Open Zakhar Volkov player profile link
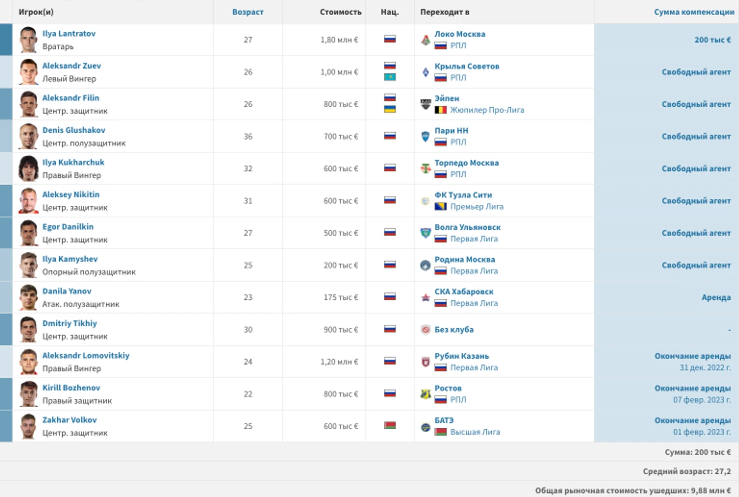739x497 pixels. pos(69,420)
